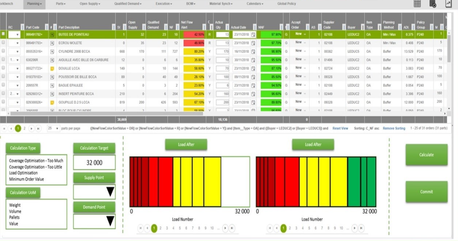458x241 pixels.
Task: Click the Calculation Target field showing 32 000
Action: [x=94, y=163]
